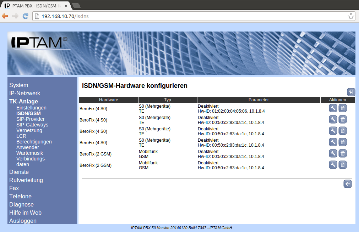Edit the first BeroFix (4 S0) entry
This screenshot has height=232, width=359.
point(333,108)
